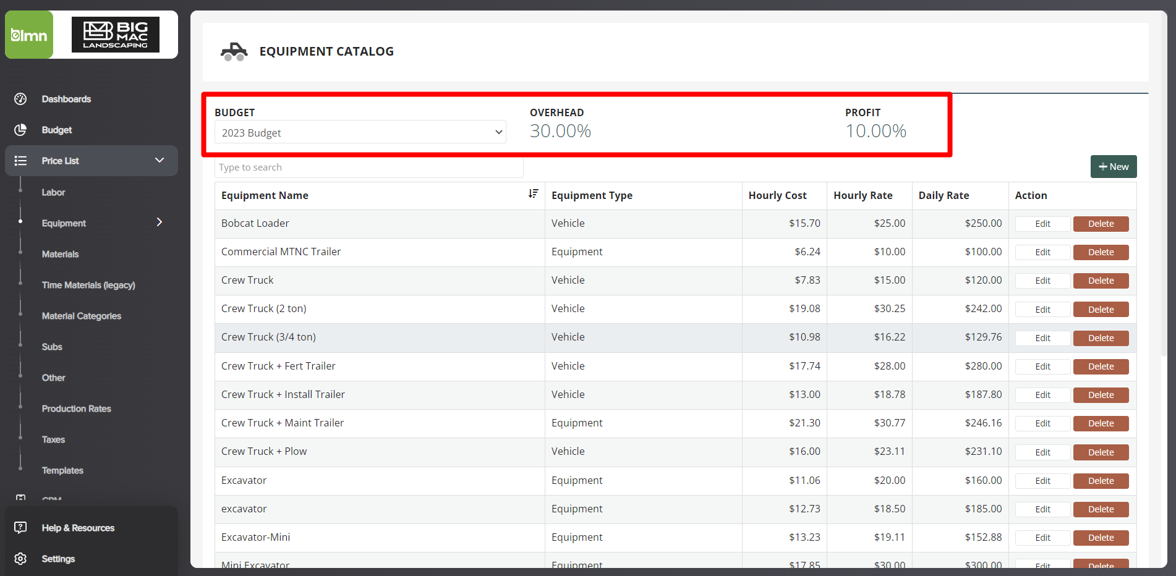Click the LMN logo icon

[29, 35]
